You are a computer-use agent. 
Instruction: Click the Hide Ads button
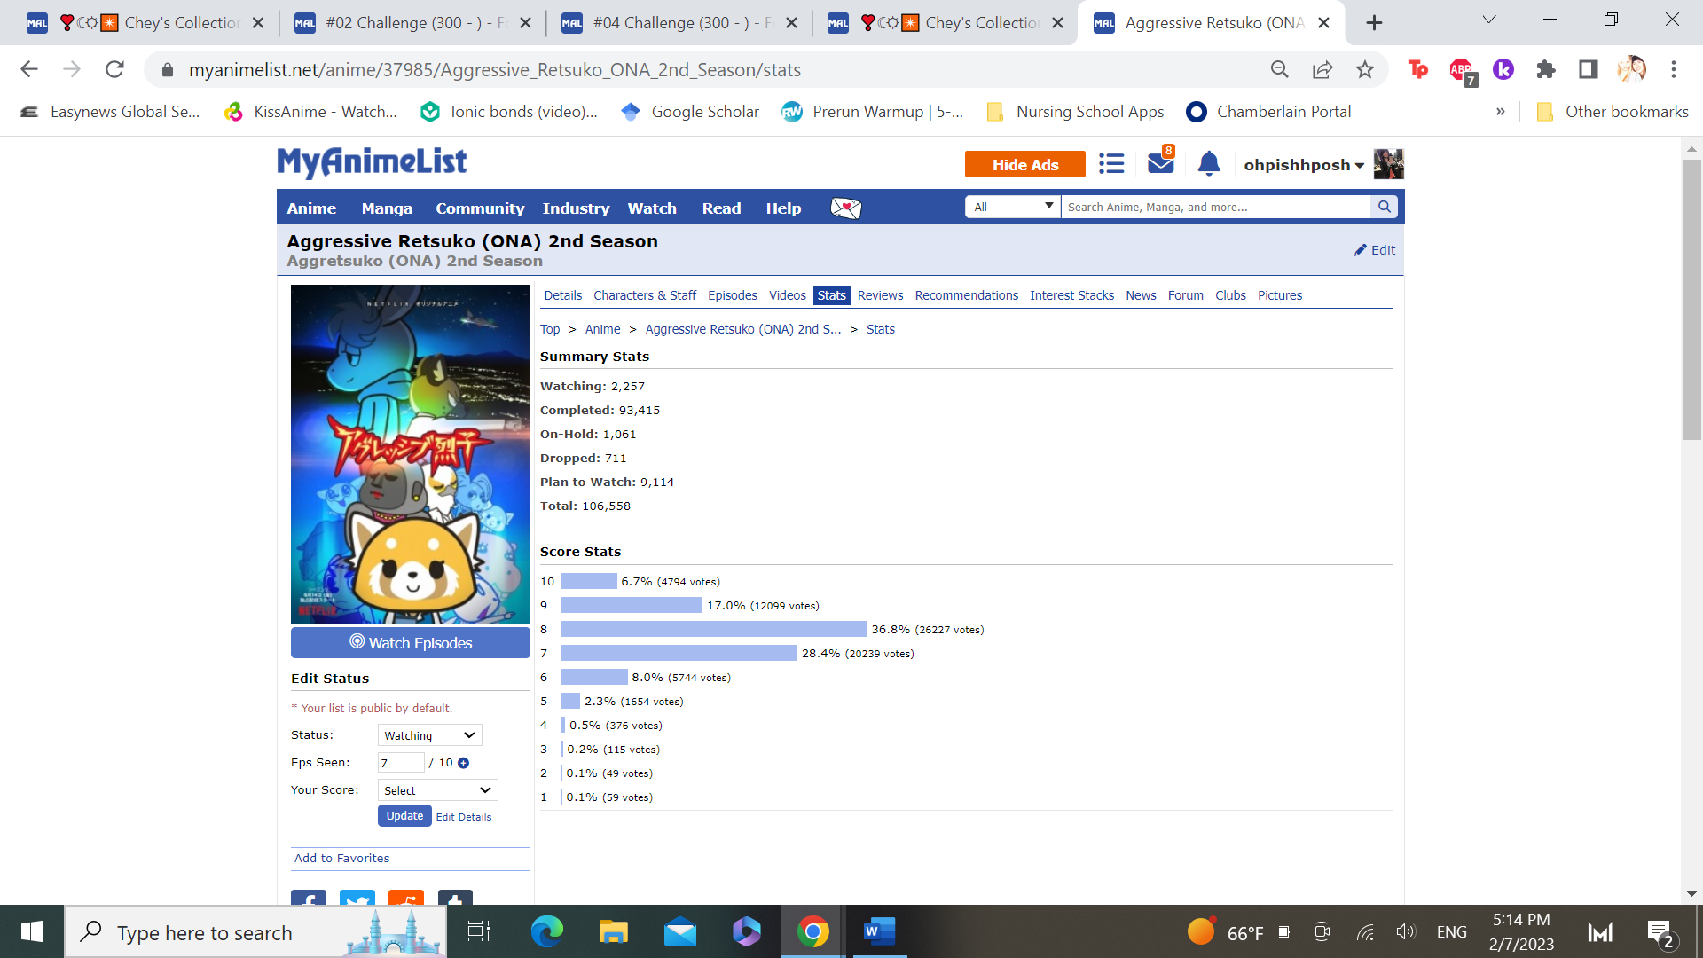coord(1025,164)
